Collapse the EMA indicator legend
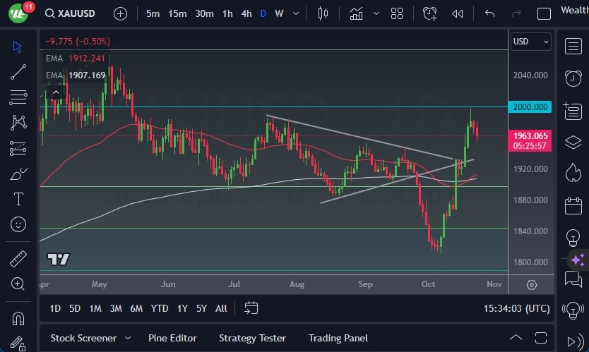The image size is (589, 352). coord(56,90)
